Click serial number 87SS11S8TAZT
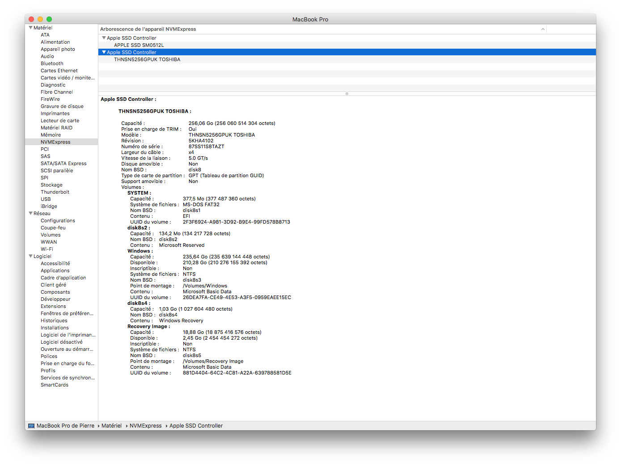Image resolution: width=621 pixels, height=466 pixels. coord(206,146)
